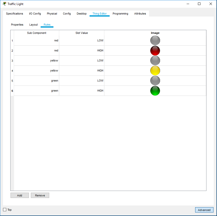Click the 'yellow' sub component cell in row 3
The width and height of the screenshot is (217, 216).
[x=37, y=61]
